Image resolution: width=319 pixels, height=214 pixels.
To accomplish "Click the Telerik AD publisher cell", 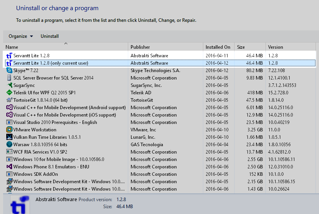I will [x=141, y=93].
